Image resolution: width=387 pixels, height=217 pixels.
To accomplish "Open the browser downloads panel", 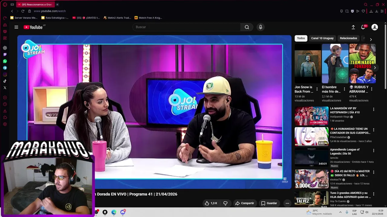I will [x=376, y=11].
